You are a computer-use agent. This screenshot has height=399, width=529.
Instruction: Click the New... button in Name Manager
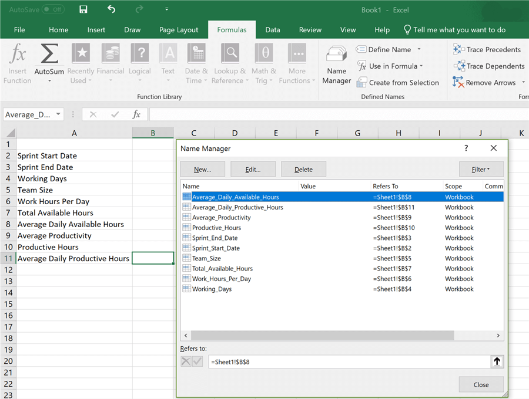[x=202, y=170]
